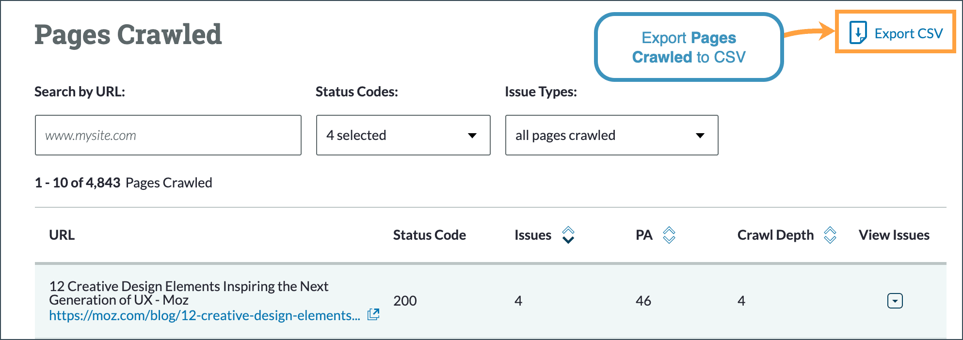This screenshot has height=340, width=963.
Task: Focus the Search by URL input field
Action: tap(168, 135)
